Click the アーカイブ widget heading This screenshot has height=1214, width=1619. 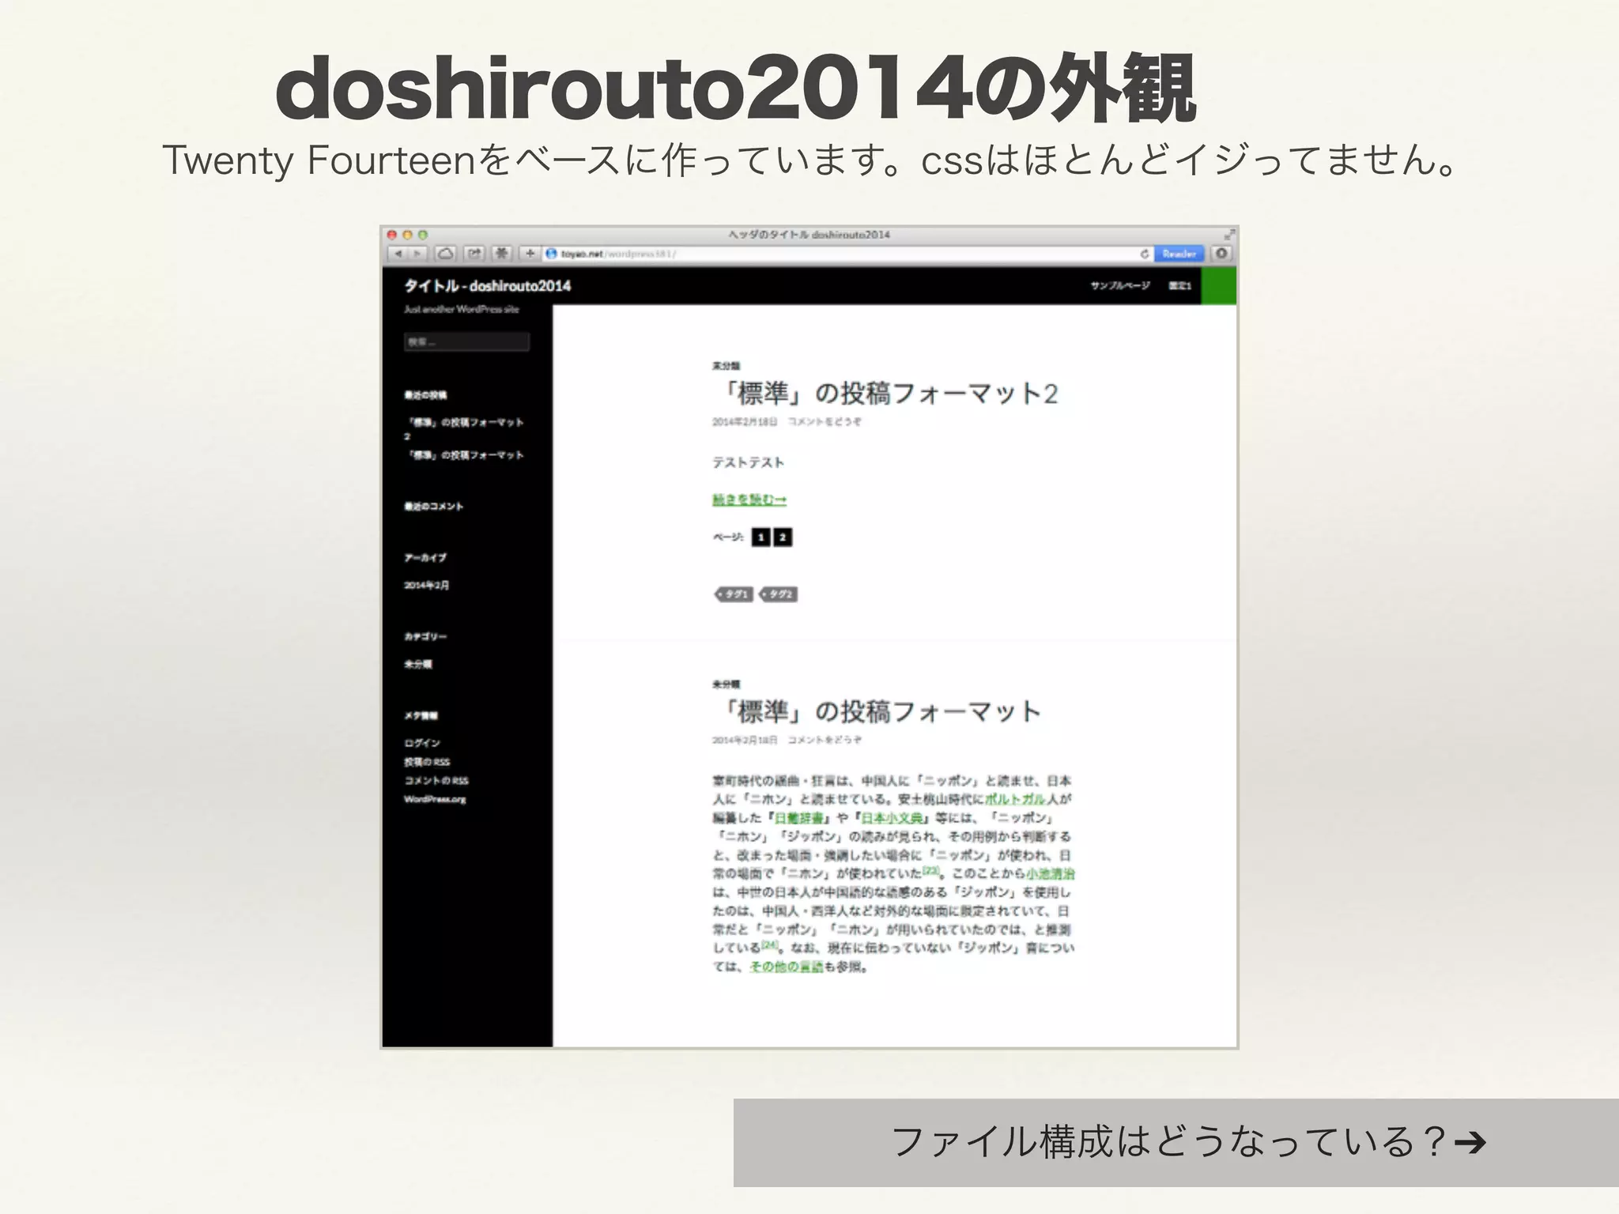tap(425, 557)
